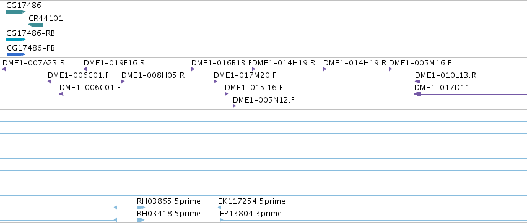The image size is (527, 223).
Task: Select the DME1-019F16.R marker arrowhead
Action: (85, 69)
